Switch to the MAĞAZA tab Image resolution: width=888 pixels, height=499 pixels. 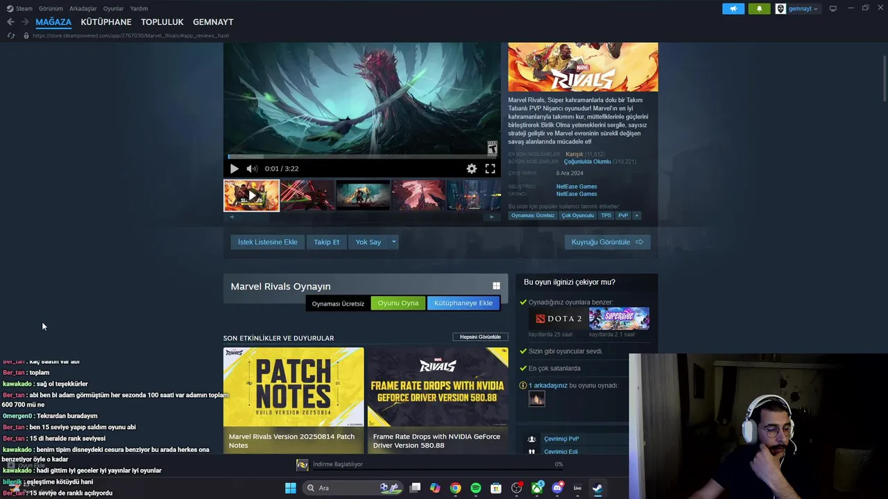pyautogui.click(x=53, y=22)
